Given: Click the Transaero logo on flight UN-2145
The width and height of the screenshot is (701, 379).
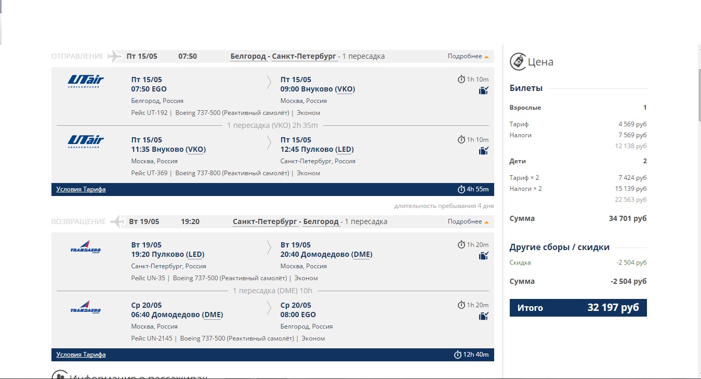Looking at the screenshot, I should click(86, 308).
